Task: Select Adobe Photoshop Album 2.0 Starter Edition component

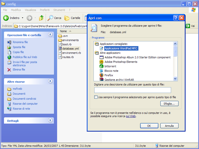Action: pyautogui.click(x=137, y=57)
